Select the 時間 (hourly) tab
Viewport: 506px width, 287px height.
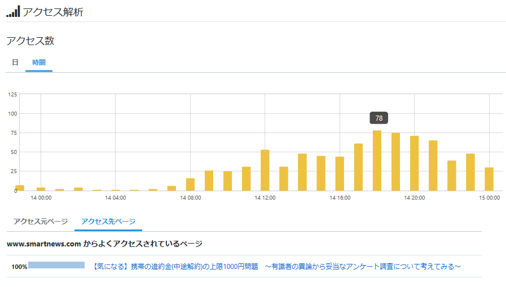point(39,62)
